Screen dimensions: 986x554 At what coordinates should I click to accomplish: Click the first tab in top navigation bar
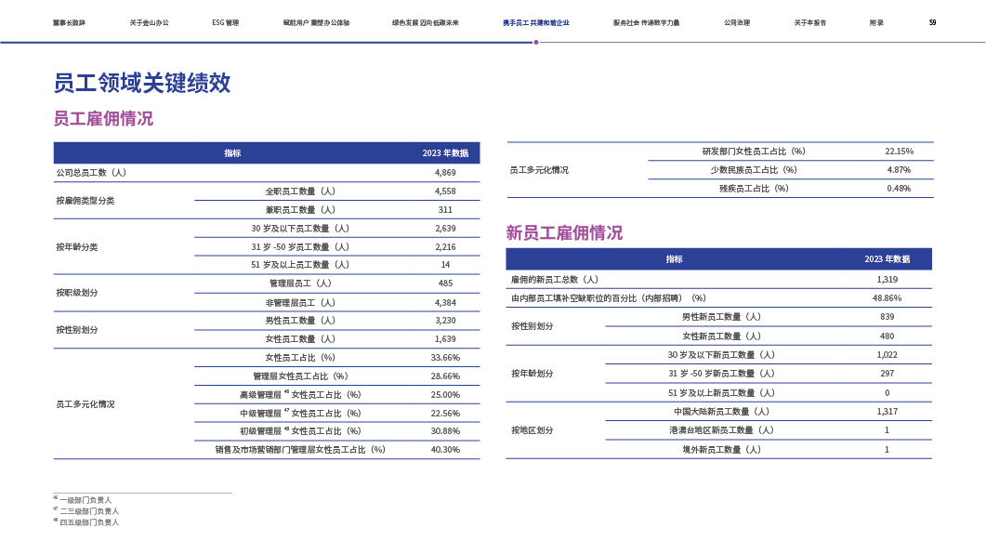pyautogui.click(x=69, y=22)
